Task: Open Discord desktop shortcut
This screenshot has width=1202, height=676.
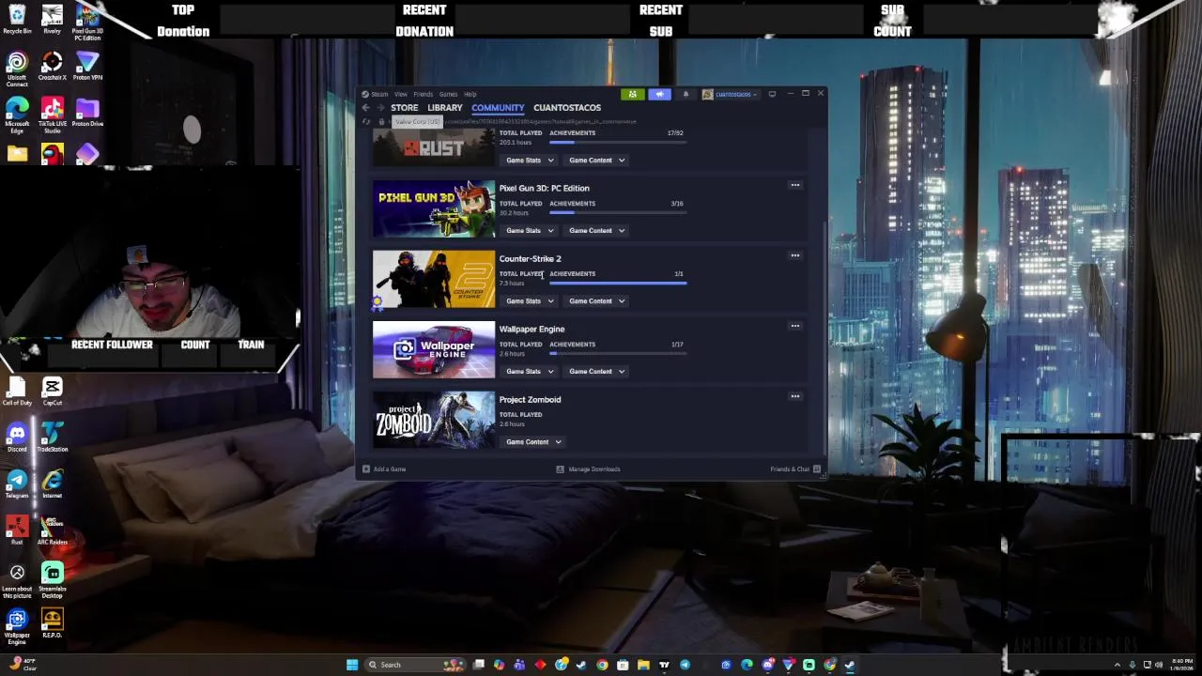Action: [x=17, y=438]
